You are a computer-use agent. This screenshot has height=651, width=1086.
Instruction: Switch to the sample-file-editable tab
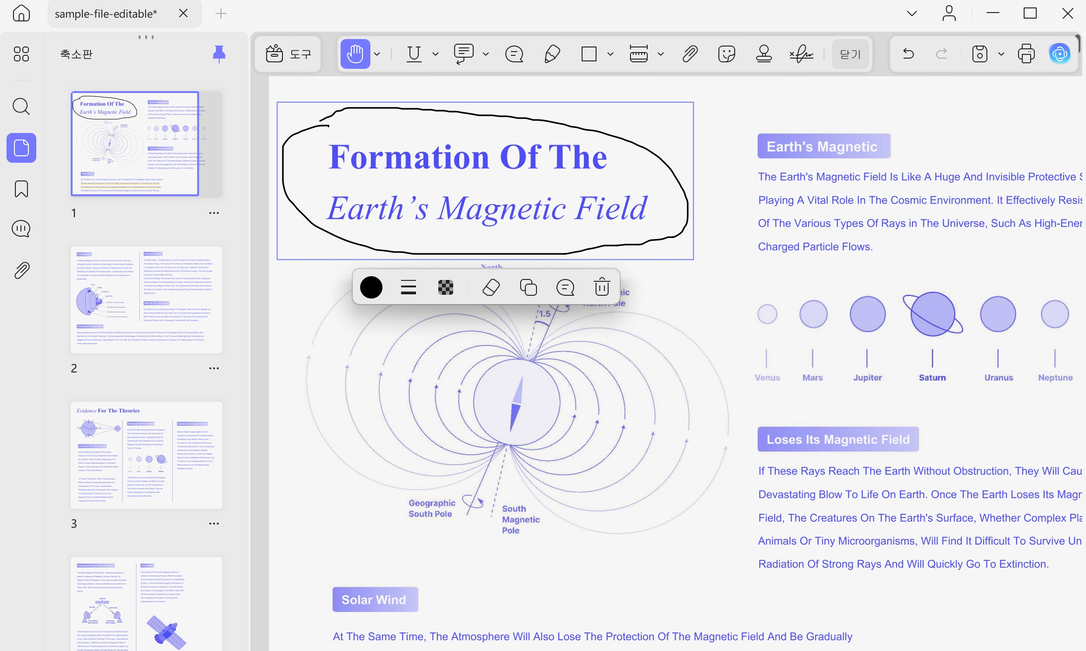(106, 14)
